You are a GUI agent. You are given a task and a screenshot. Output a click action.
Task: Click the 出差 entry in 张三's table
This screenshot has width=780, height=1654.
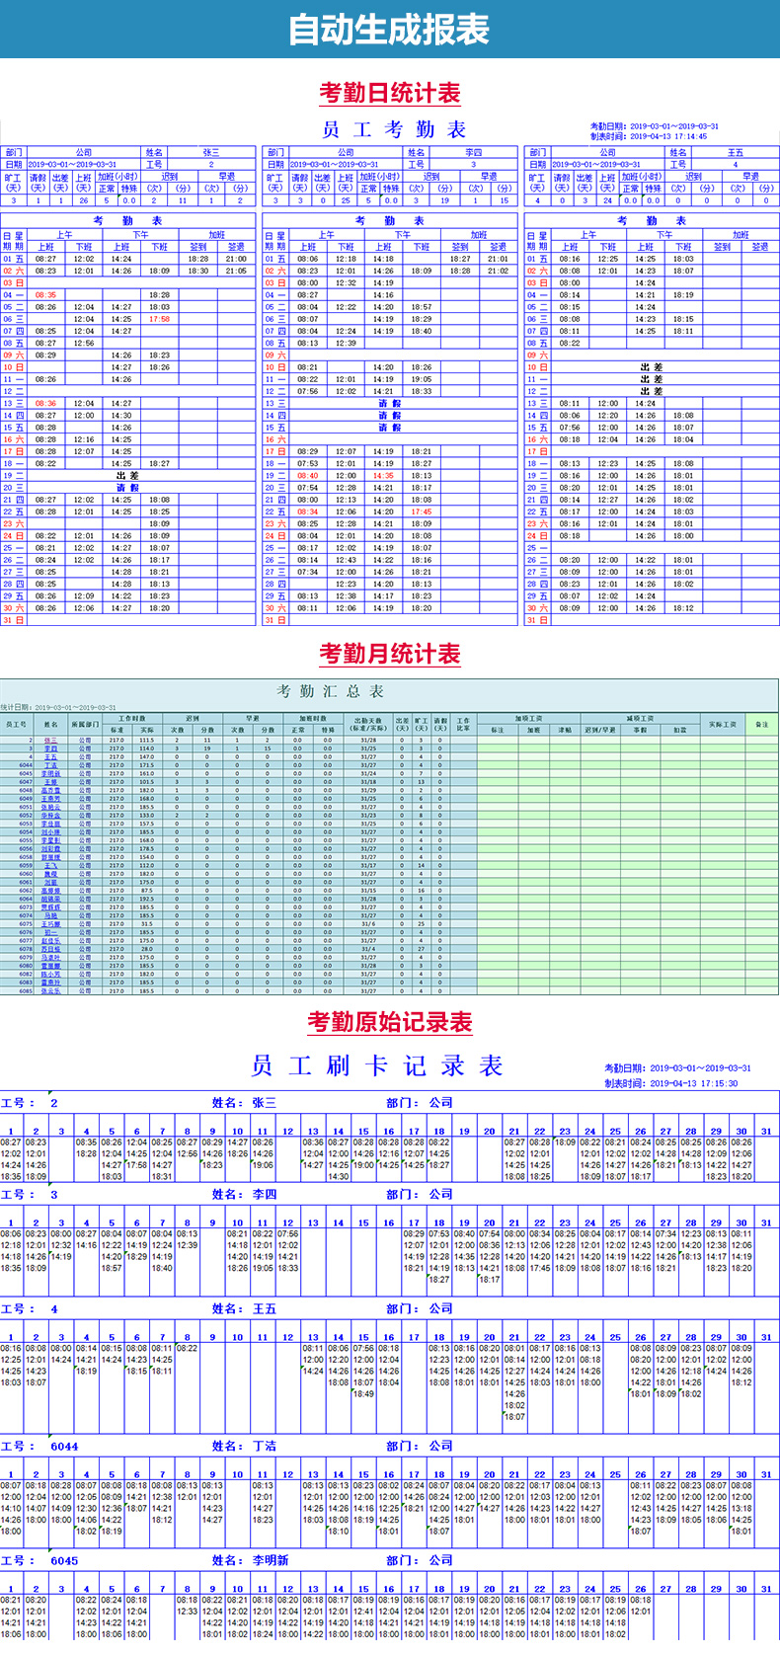click(127, 475)
